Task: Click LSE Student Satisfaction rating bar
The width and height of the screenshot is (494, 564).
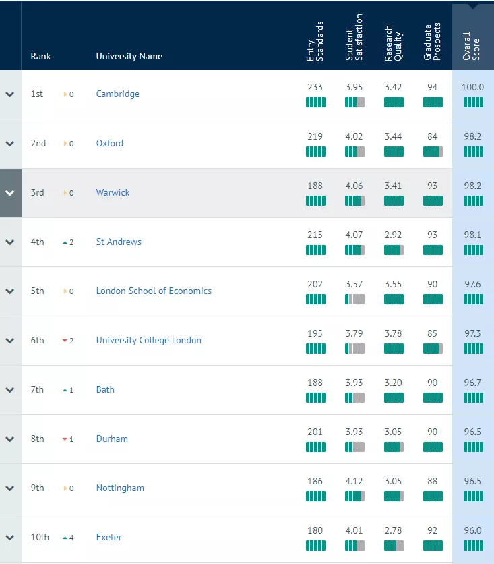Action: coord(354,300)
